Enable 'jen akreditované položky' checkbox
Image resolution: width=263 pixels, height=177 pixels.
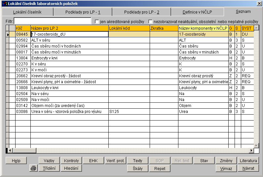tap(97, 21)
